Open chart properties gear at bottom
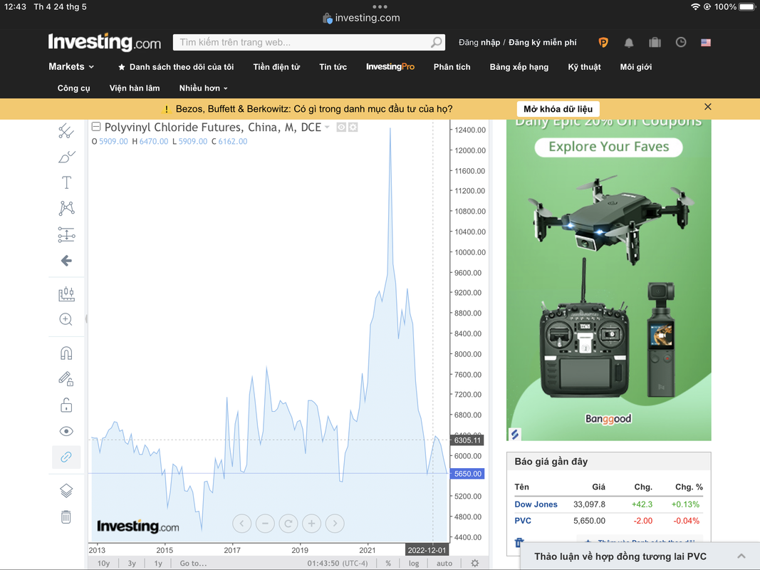This screenshot has height=570, width=760. [x=475, y=563]
